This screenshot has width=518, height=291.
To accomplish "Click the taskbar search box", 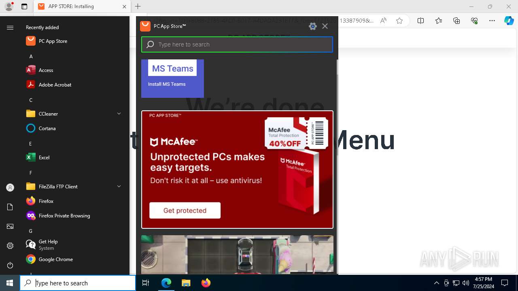I will pyautogui.click(x=78, y=283).
